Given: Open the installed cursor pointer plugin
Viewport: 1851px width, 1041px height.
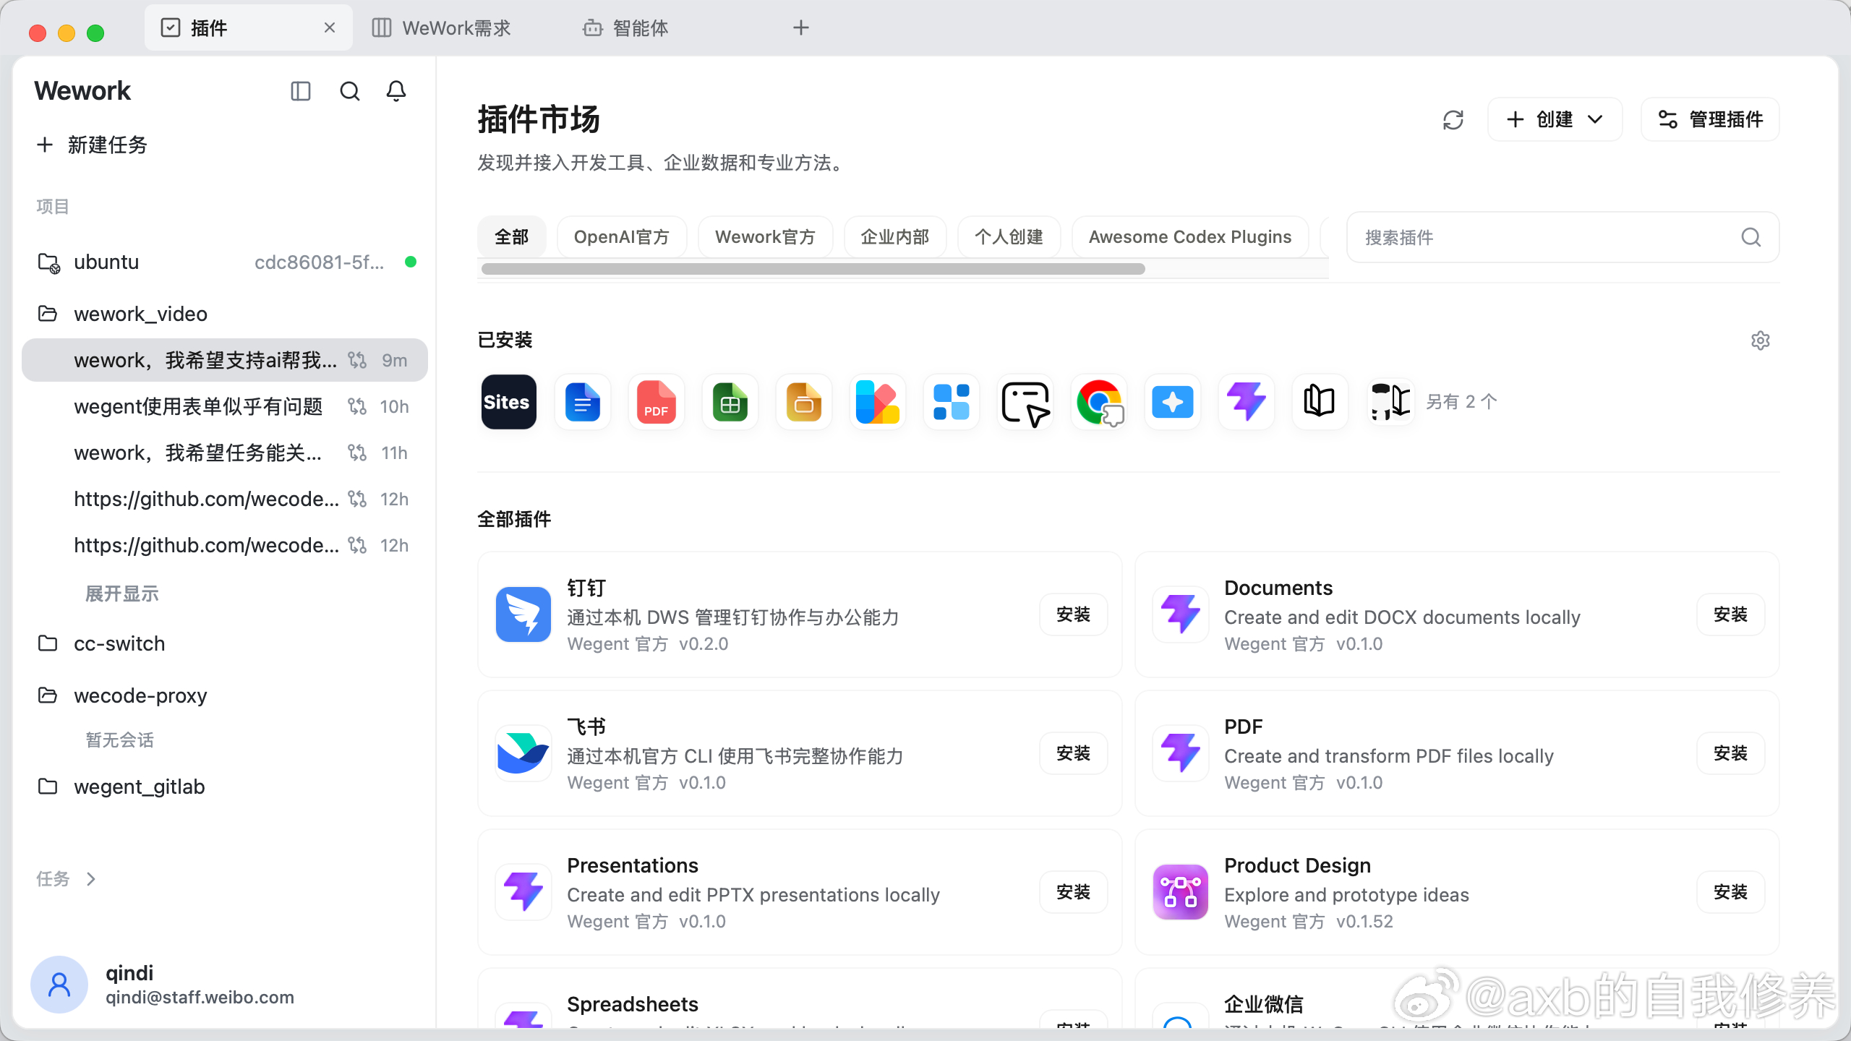Looking at the screenshot, I should (1025, 402).
